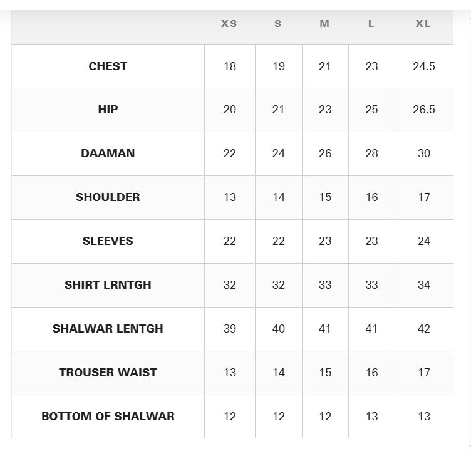The width and height of the screenshot is (471, 451).
Task: Click the XL daaman value 30
Action: coord(423,153)
